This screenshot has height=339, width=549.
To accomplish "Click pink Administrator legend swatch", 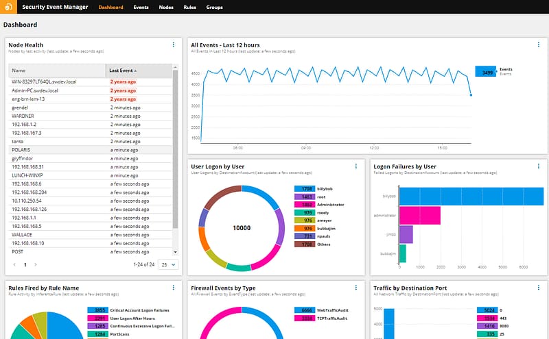I will [305, 205].
